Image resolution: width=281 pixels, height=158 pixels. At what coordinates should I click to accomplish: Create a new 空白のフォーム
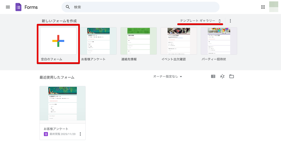(58, 41)
